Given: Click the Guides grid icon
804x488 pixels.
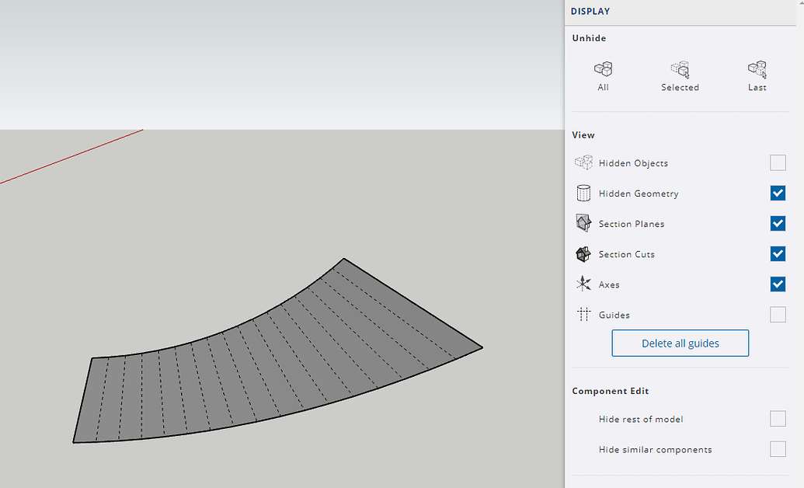Looking at the screenshot, I should coord(583,314).
